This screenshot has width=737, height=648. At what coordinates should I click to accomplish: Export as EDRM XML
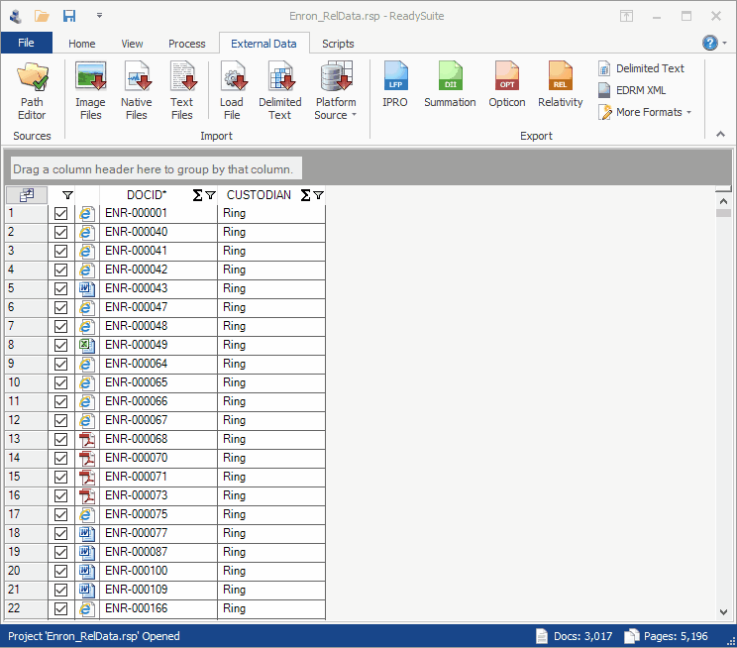[632, 90]
